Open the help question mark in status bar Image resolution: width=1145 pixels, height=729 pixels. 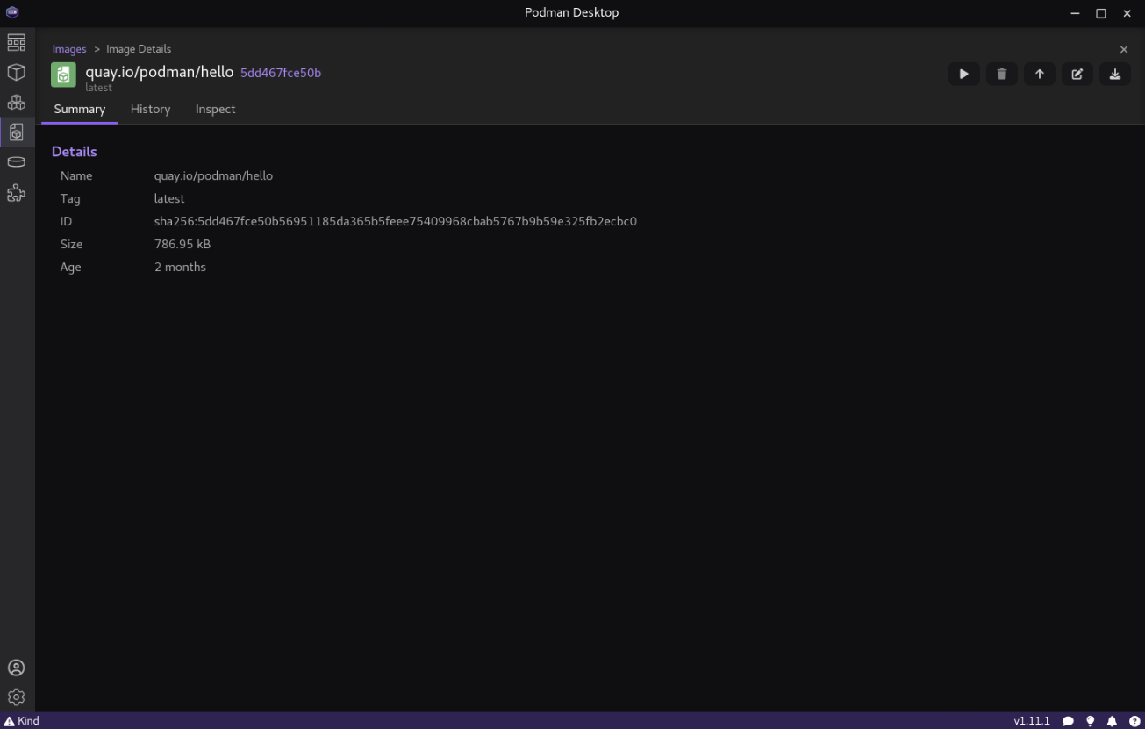pos(1134,721)
